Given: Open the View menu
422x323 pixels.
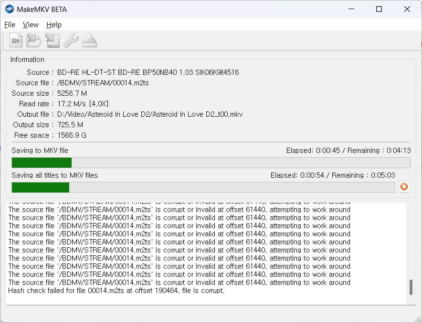Looking at the screenshot, I should point(31,25).
